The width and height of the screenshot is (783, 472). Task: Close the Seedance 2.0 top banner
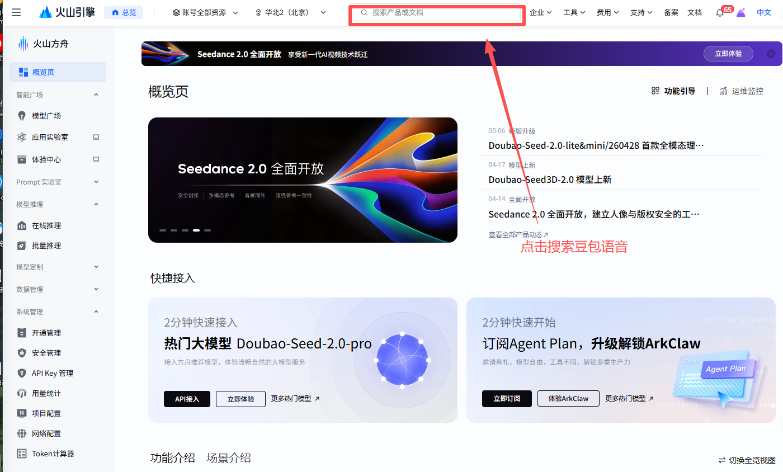[771, 54]
